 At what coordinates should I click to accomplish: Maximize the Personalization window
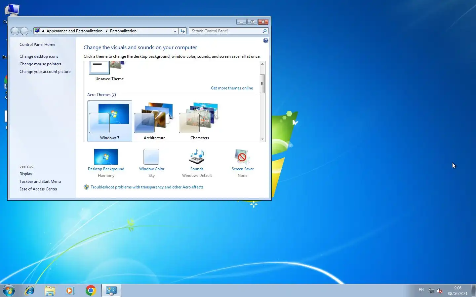(x=252, y=22)
